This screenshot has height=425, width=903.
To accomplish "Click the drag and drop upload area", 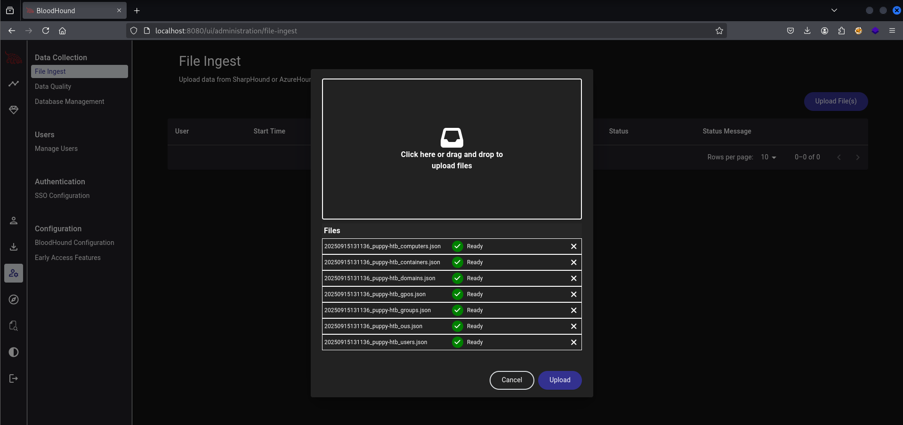I will 451,149.
